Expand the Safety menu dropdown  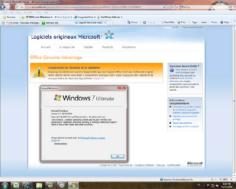(205, 22)
